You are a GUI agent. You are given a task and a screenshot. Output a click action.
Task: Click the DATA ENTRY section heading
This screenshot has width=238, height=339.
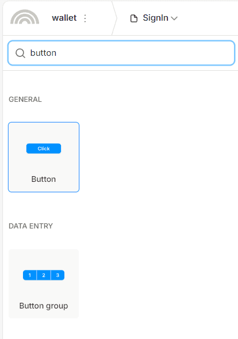30,226
